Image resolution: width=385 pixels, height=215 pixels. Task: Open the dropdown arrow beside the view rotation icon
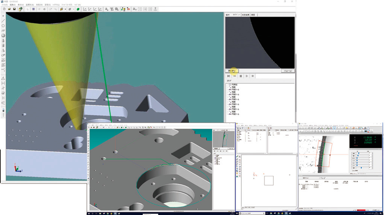click(65, 9)
